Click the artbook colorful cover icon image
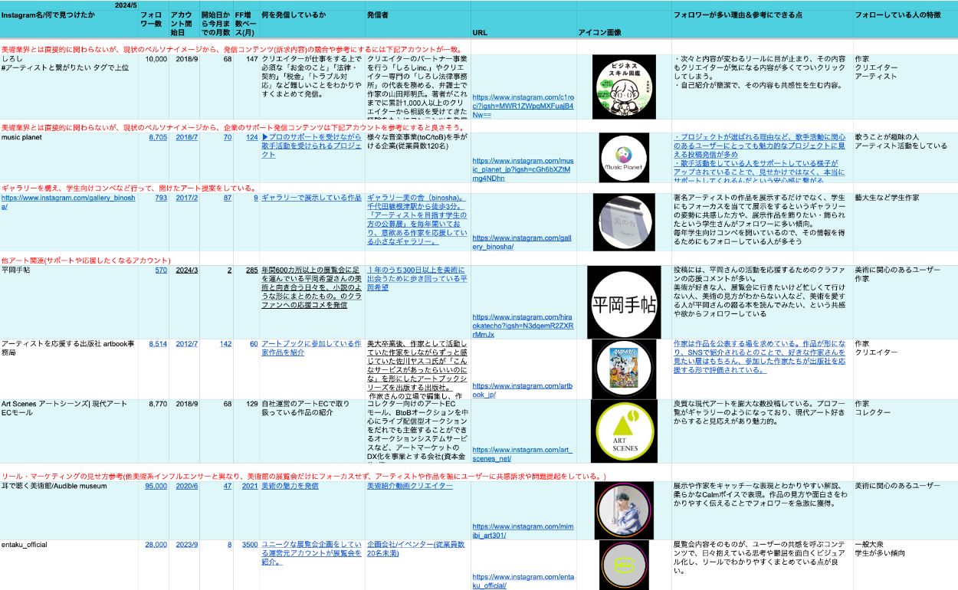Image resolution: width=958 pixels, height=590 pixels. [624, 369]
